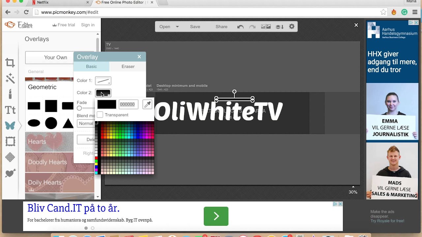This screenshot has width=422, height=237.
Task: Open the Text Tt tool
Action: coord(10,110)
